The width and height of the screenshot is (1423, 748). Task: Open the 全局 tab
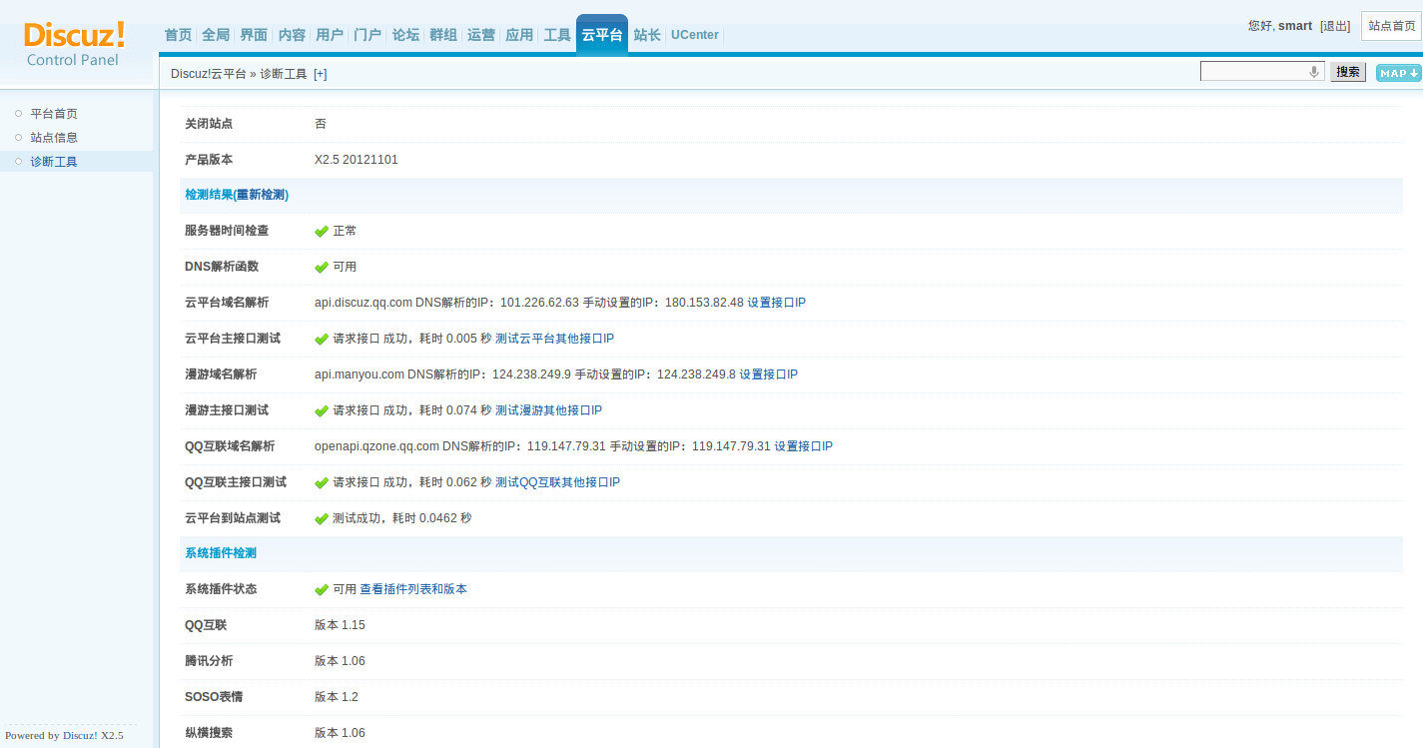pos(216,35)
